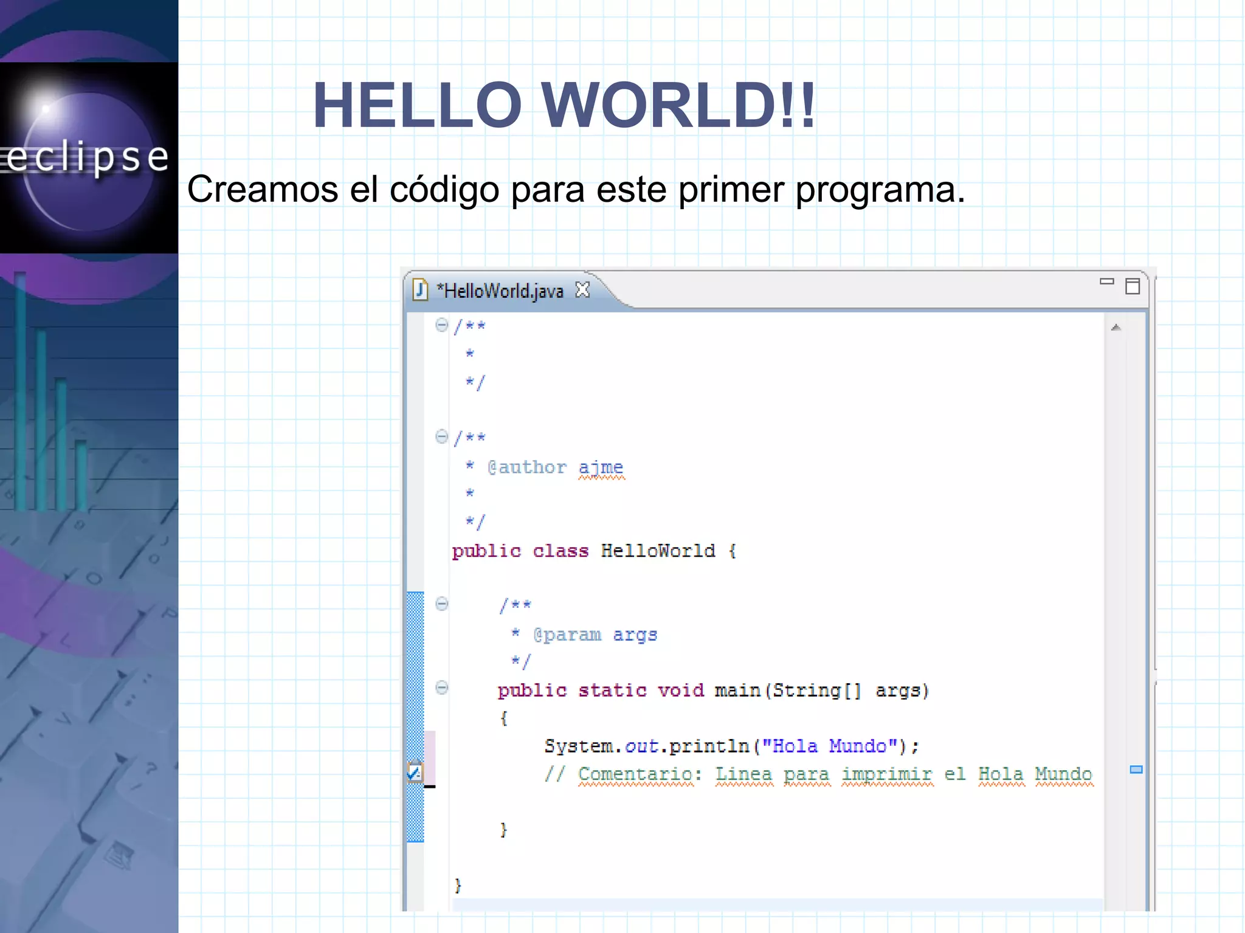1245x933 pixels.
Task: Click the underlined word 'ajme'
Action: pyautogui.click(x=601, y=467)
